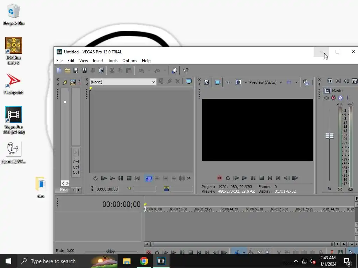Pause playback in video preview transport
Image resolution: width=358 pixels, height=268 pixels.
[x=253, y=178]
